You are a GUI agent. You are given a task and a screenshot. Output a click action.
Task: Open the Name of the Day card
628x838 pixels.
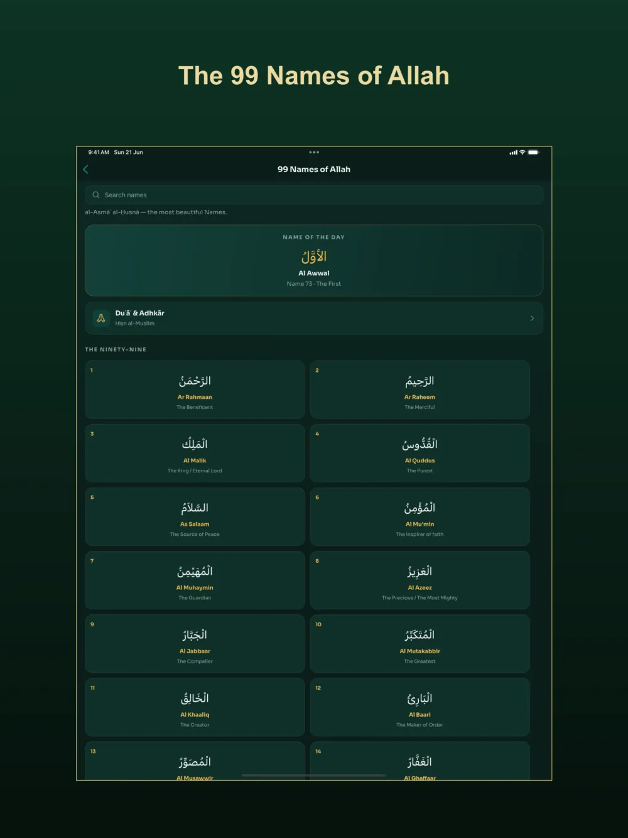pos(314,260)
